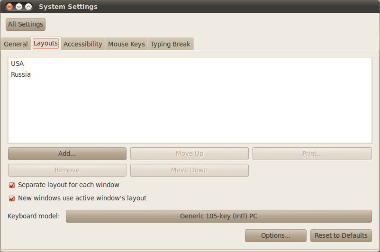Click the Print... button

point(312,153)
